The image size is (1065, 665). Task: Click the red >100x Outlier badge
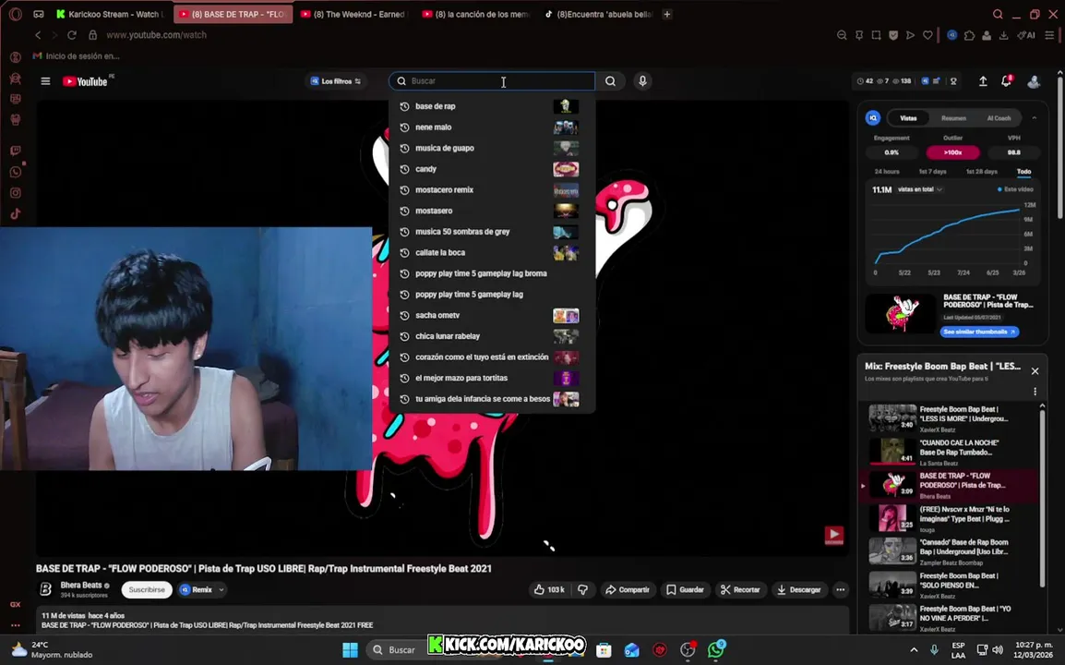952,152
